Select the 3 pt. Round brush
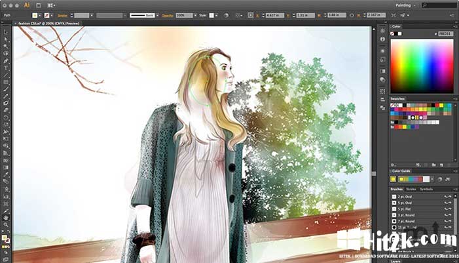 420,215
